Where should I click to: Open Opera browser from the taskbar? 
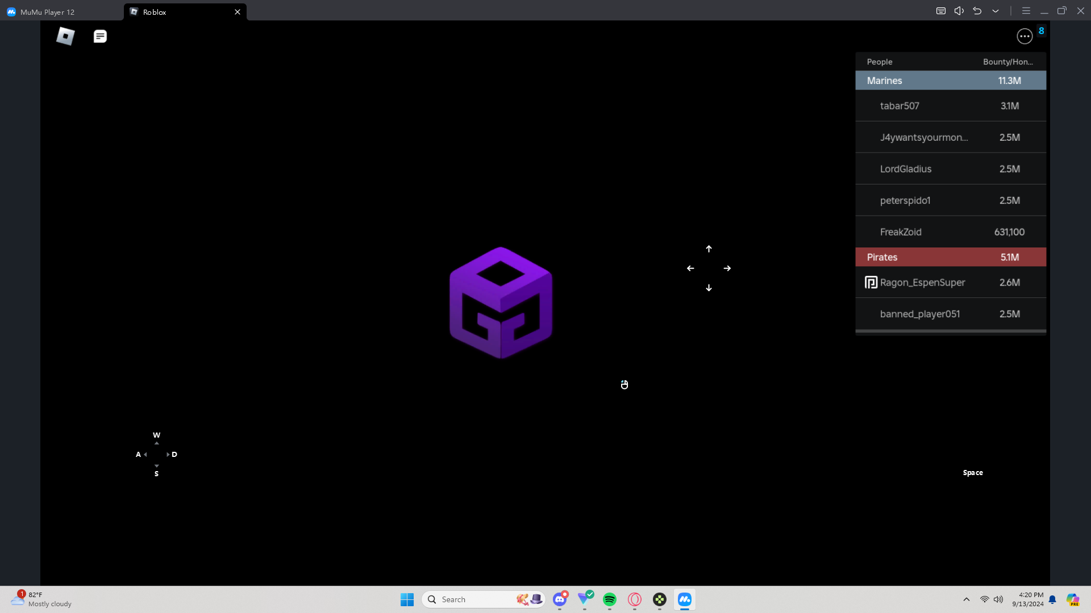(x=635, y=599)
